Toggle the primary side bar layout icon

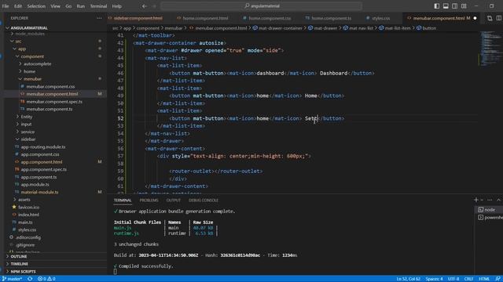(x=437, y=6)
